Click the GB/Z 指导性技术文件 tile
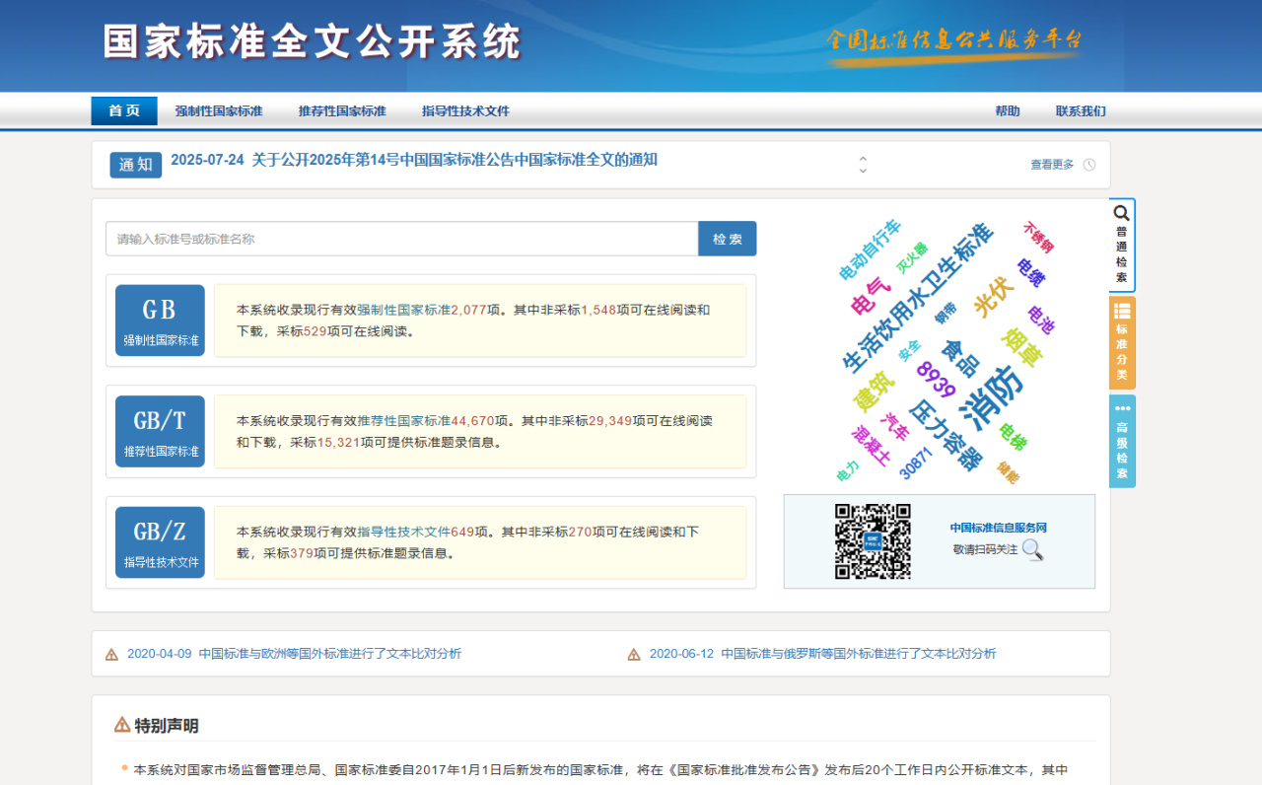 160,542
